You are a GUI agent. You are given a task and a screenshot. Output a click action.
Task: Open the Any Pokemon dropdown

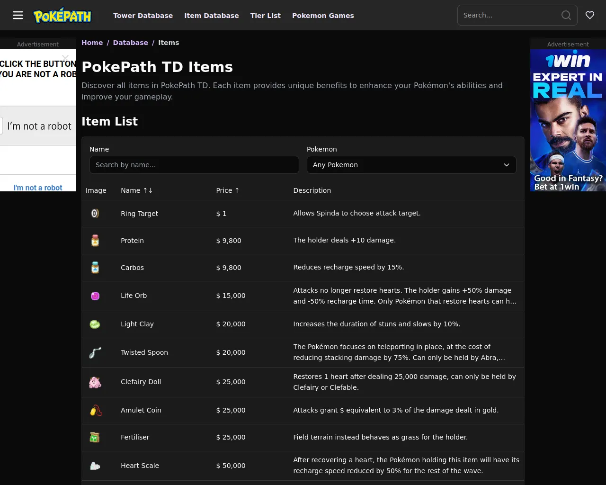[411, 165]
